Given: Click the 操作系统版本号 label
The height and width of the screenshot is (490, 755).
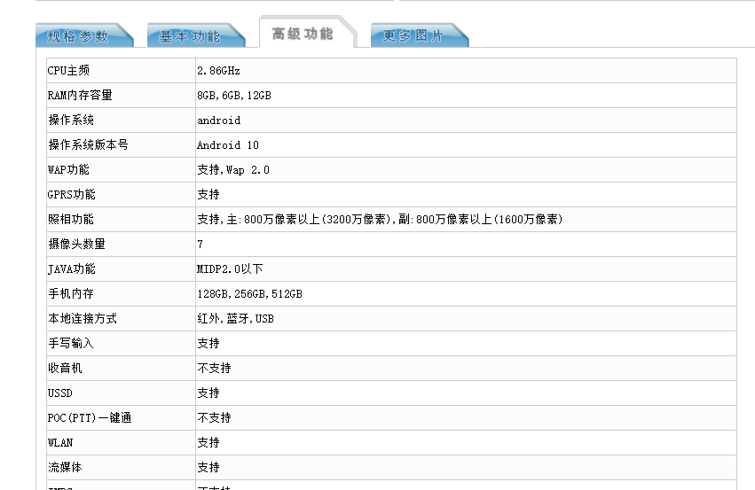Looking at the screenshot, I should coord(88,145).
